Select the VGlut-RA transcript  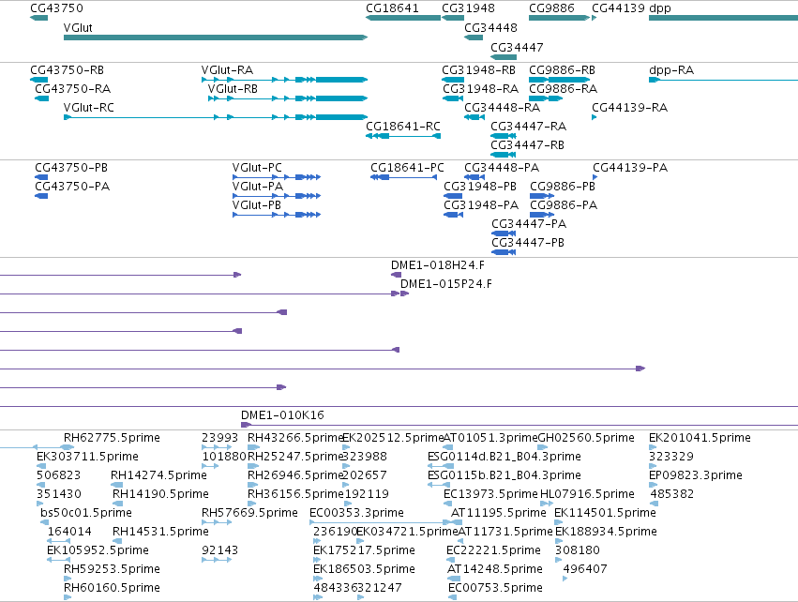[x=284, y=80]
